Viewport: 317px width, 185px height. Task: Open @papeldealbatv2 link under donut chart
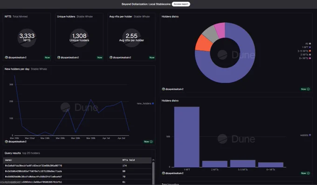pyautogui.click(x=174, y=89)
